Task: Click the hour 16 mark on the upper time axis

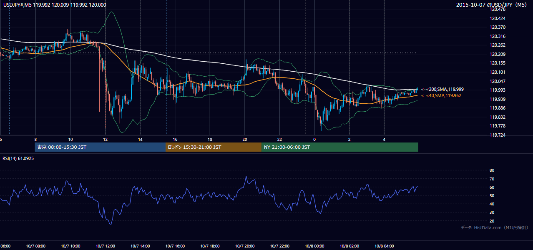Action: (x=175, y=140)
